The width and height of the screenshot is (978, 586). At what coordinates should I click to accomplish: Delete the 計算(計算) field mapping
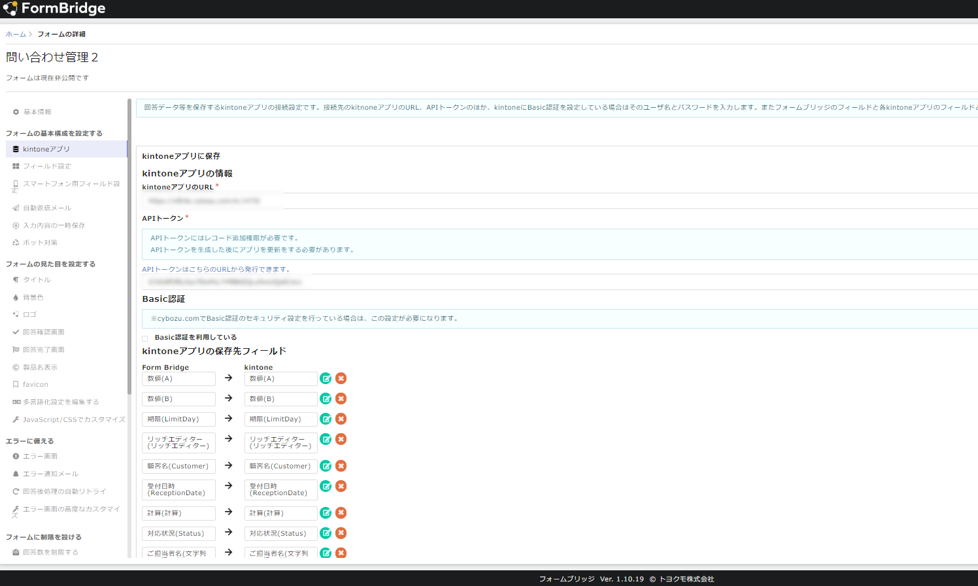pos(341,513)
